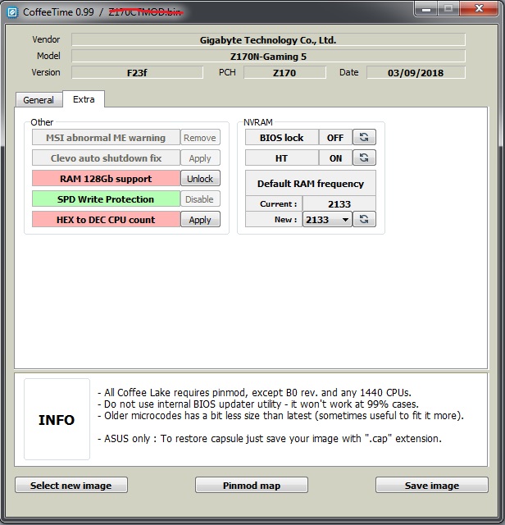Click Apply for HEX to DEC CPU count
Viewport: 505px width, 525px height.
pos(200,220)
